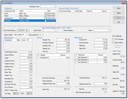Select employee row TestingTest3
This screenshot has height=99, width=128.
click(x=30, y=18)
